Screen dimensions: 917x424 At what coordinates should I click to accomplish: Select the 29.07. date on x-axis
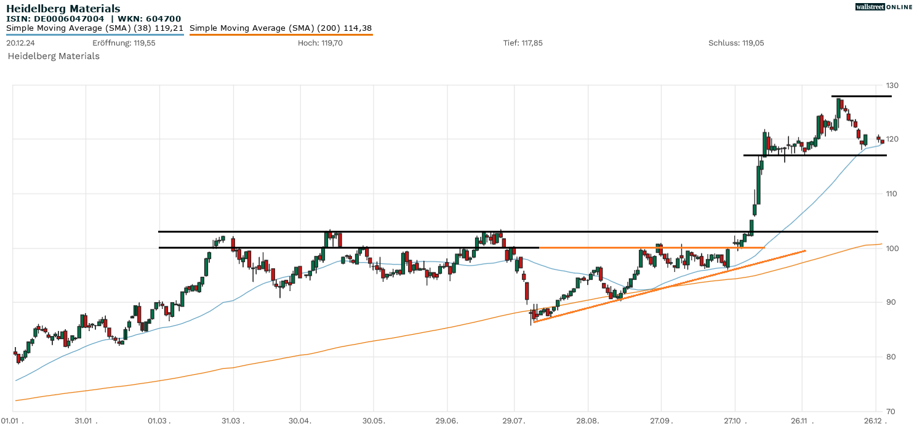coord(515,420)
